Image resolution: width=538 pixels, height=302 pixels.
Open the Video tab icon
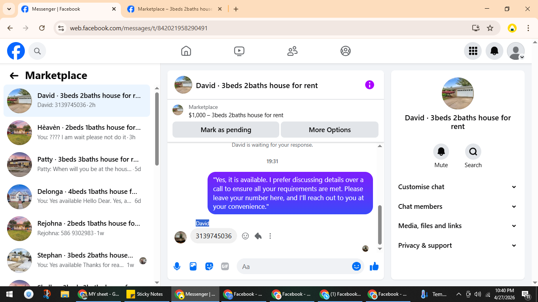(239, 51)
